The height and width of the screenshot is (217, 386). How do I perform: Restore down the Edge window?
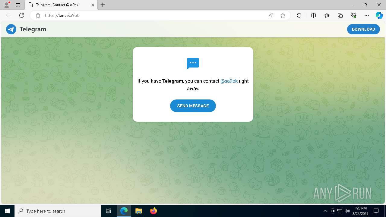click(365, 5)
